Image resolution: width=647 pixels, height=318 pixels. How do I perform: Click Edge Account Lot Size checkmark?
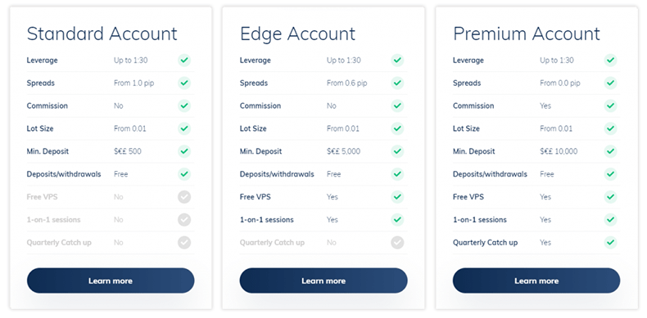tap(397, 128)
